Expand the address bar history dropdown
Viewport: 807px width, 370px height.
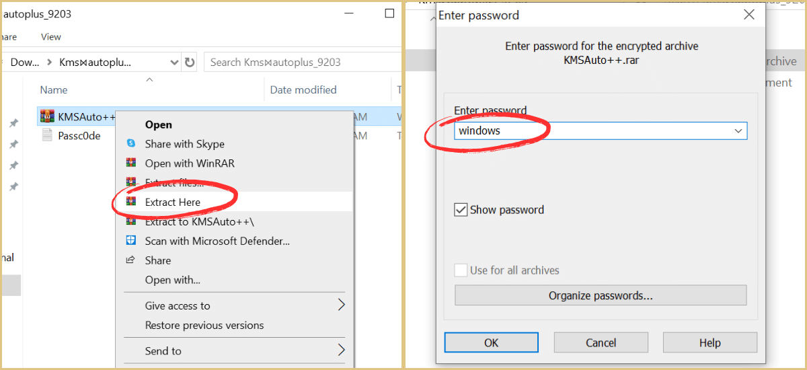[174, 62]
